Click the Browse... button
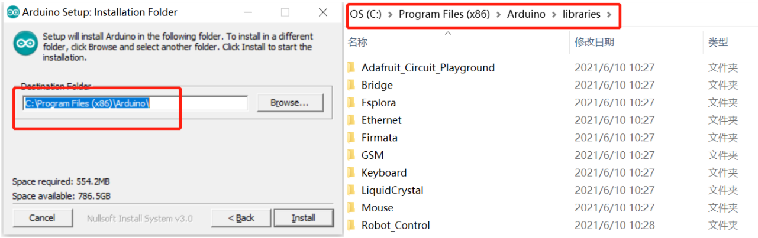Image resolution: width=758 pixels, height=238 pixels. pyautogui.click(x=290, y=103)
